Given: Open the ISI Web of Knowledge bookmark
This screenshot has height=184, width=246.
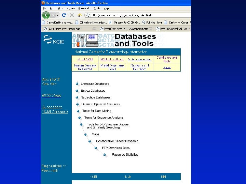Looking at the screenshot, I should [x=91, y=22].
